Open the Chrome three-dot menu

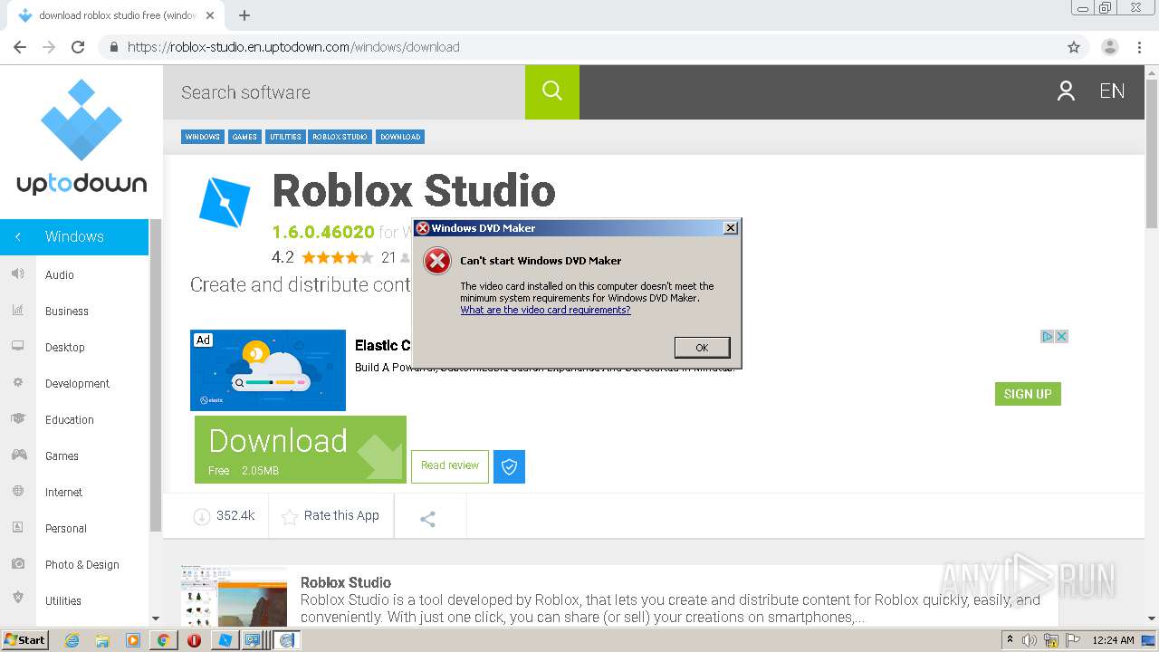[x=1139, y=47]
